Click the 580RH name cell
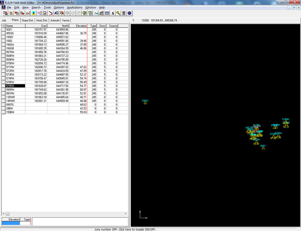 point(15,90)
